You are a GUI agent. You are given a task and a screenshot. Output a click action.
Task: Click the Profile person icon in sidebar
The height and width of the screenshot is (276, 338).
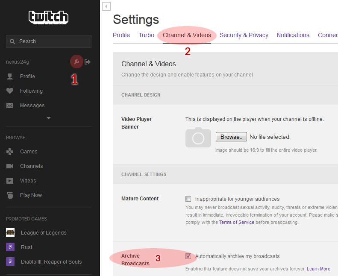10,76
